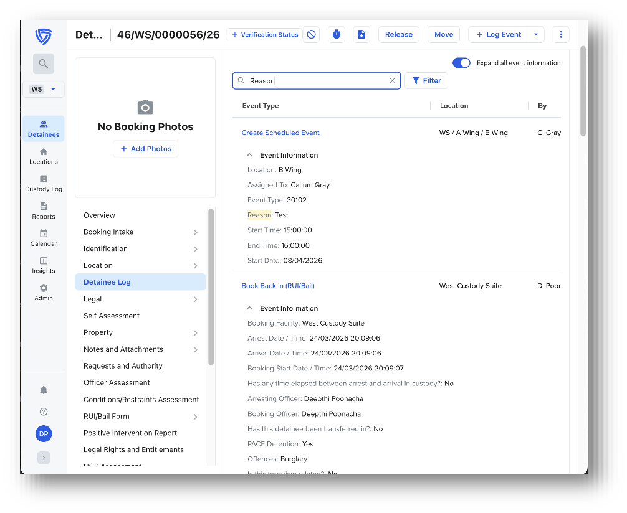Expand the Booking Intake chevron
This screenshot has width=627, height=513.
click(195, 232)
